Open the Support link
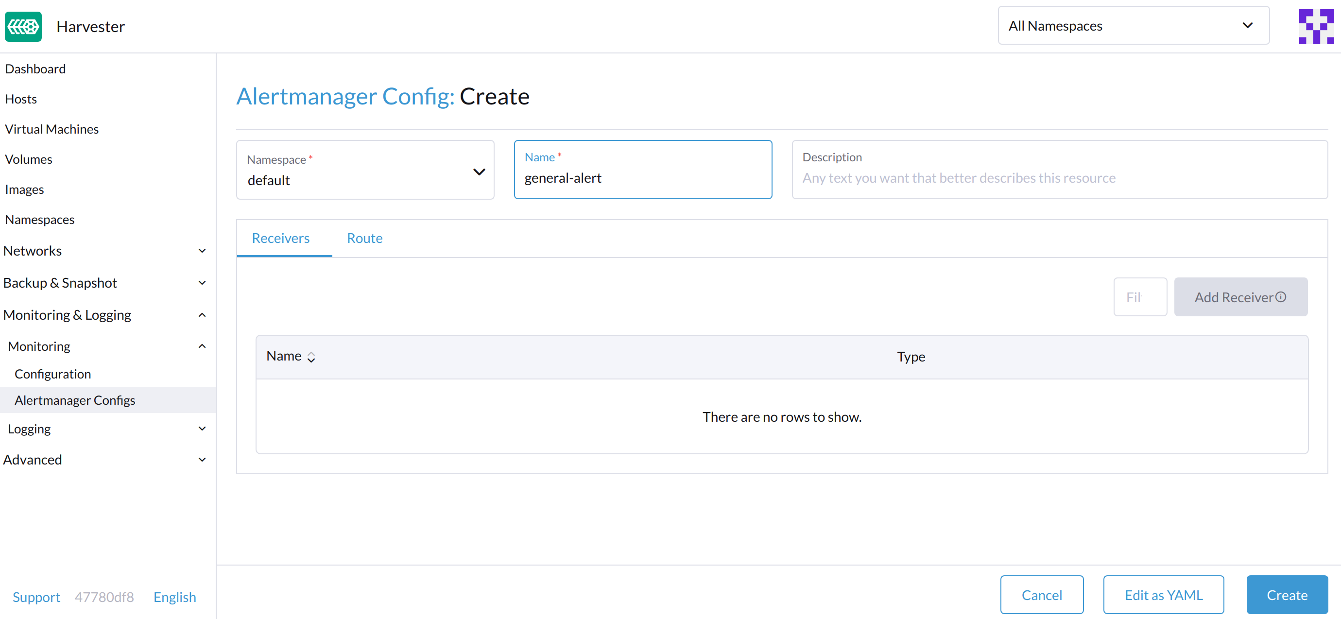This screenshot has width=1341, height=619. [x=36, y=597]
